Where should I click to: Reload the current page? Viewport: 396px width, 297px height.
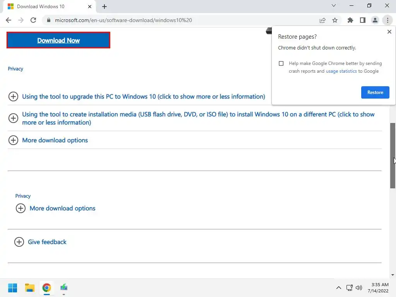(33, 20)
